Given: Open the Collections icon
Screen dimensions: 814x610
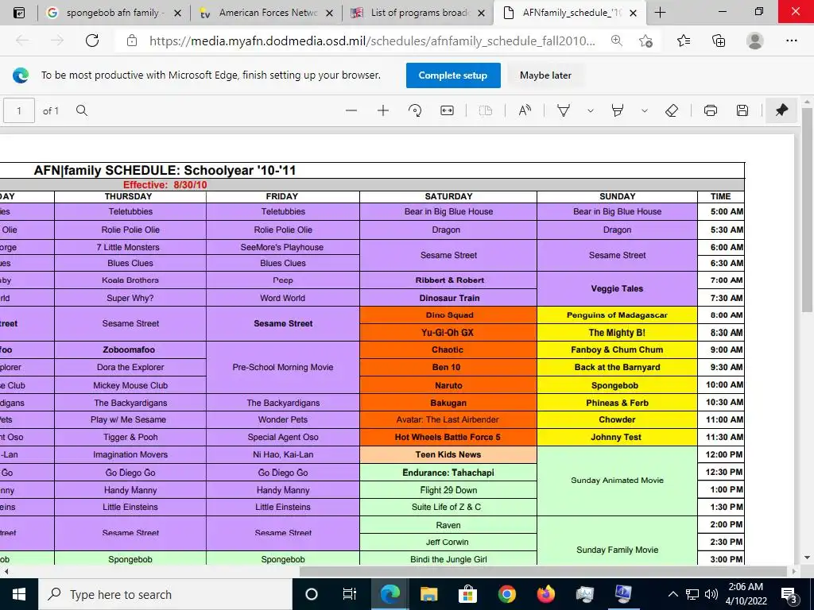Looking at the screenshot, I should coord(719,41).
